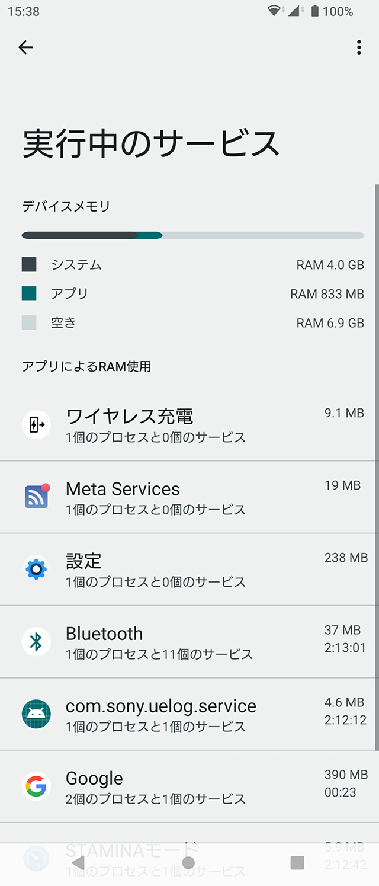Screen dimensions: 379x886
Task: Tap the back arrow icon
Action: click(x=25, y=47)
